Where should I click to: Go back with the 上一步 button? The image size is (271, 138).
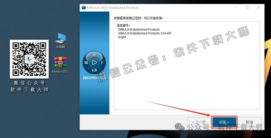pos(199,122)
